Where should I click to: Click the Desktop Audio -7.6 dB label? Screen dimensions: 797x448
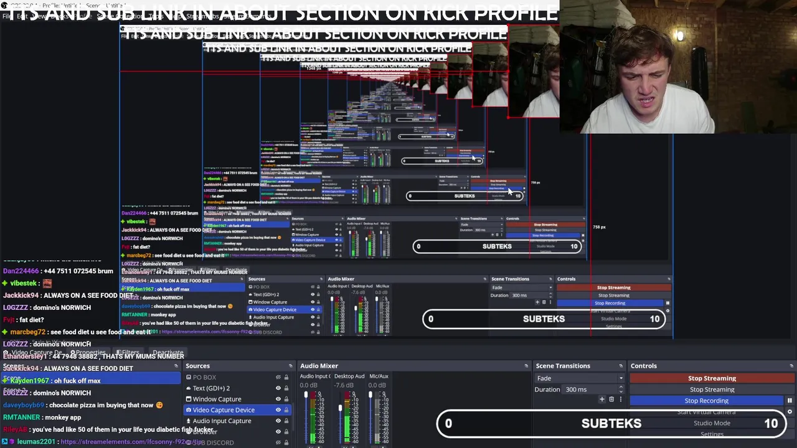coord(344,385)
